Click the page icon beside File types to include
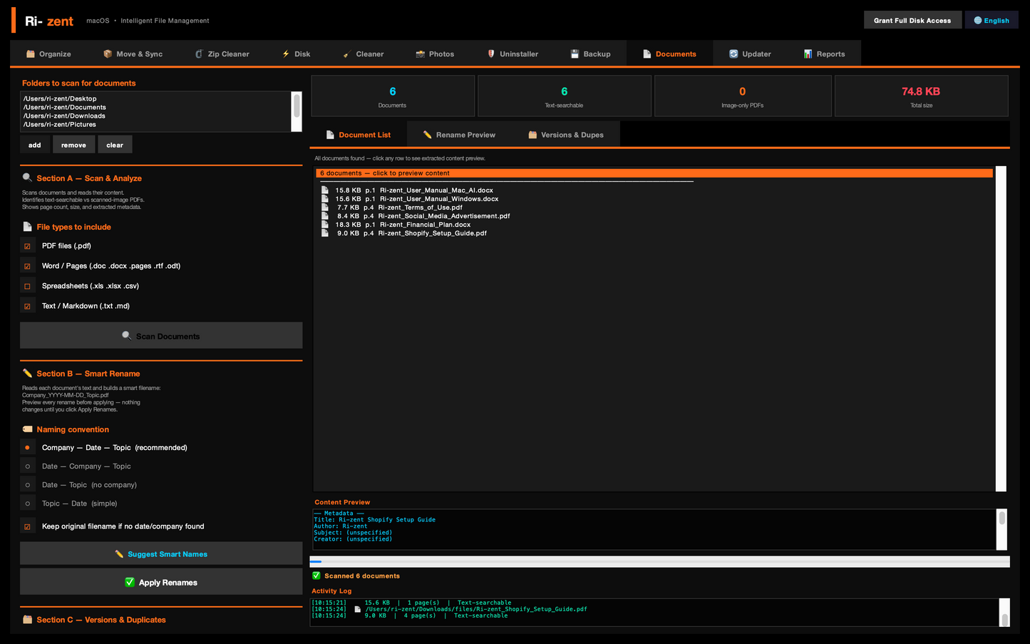1030x644 pixels. pyautogui.click(x=27, y=227)
